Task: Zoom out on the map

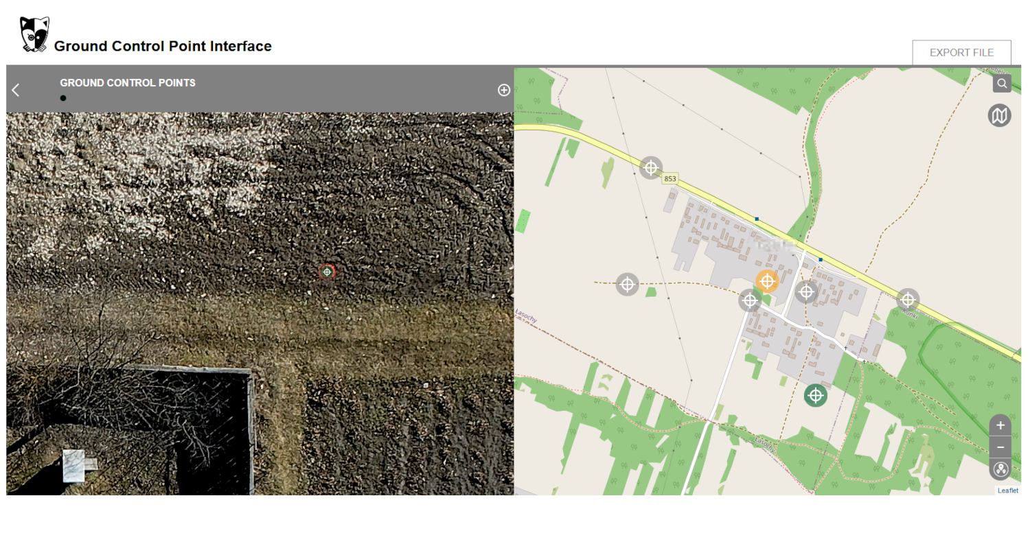Action: point(1000,448)
